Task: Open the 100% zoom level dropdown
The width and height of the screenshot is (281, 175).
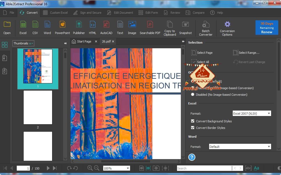Action: click(x=116, y=168)
